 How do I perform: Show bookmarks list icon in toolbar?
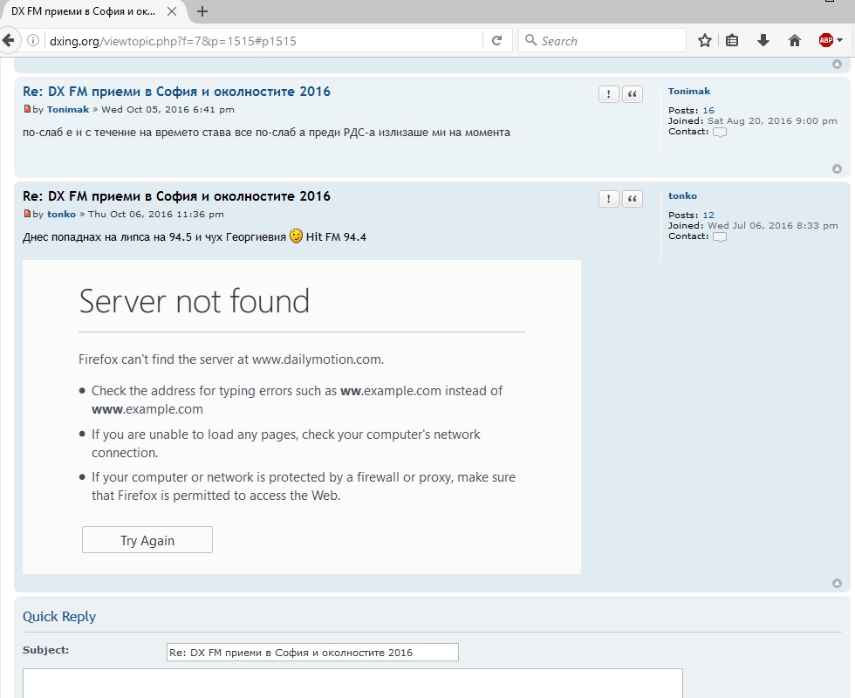(x=732, y=40)
